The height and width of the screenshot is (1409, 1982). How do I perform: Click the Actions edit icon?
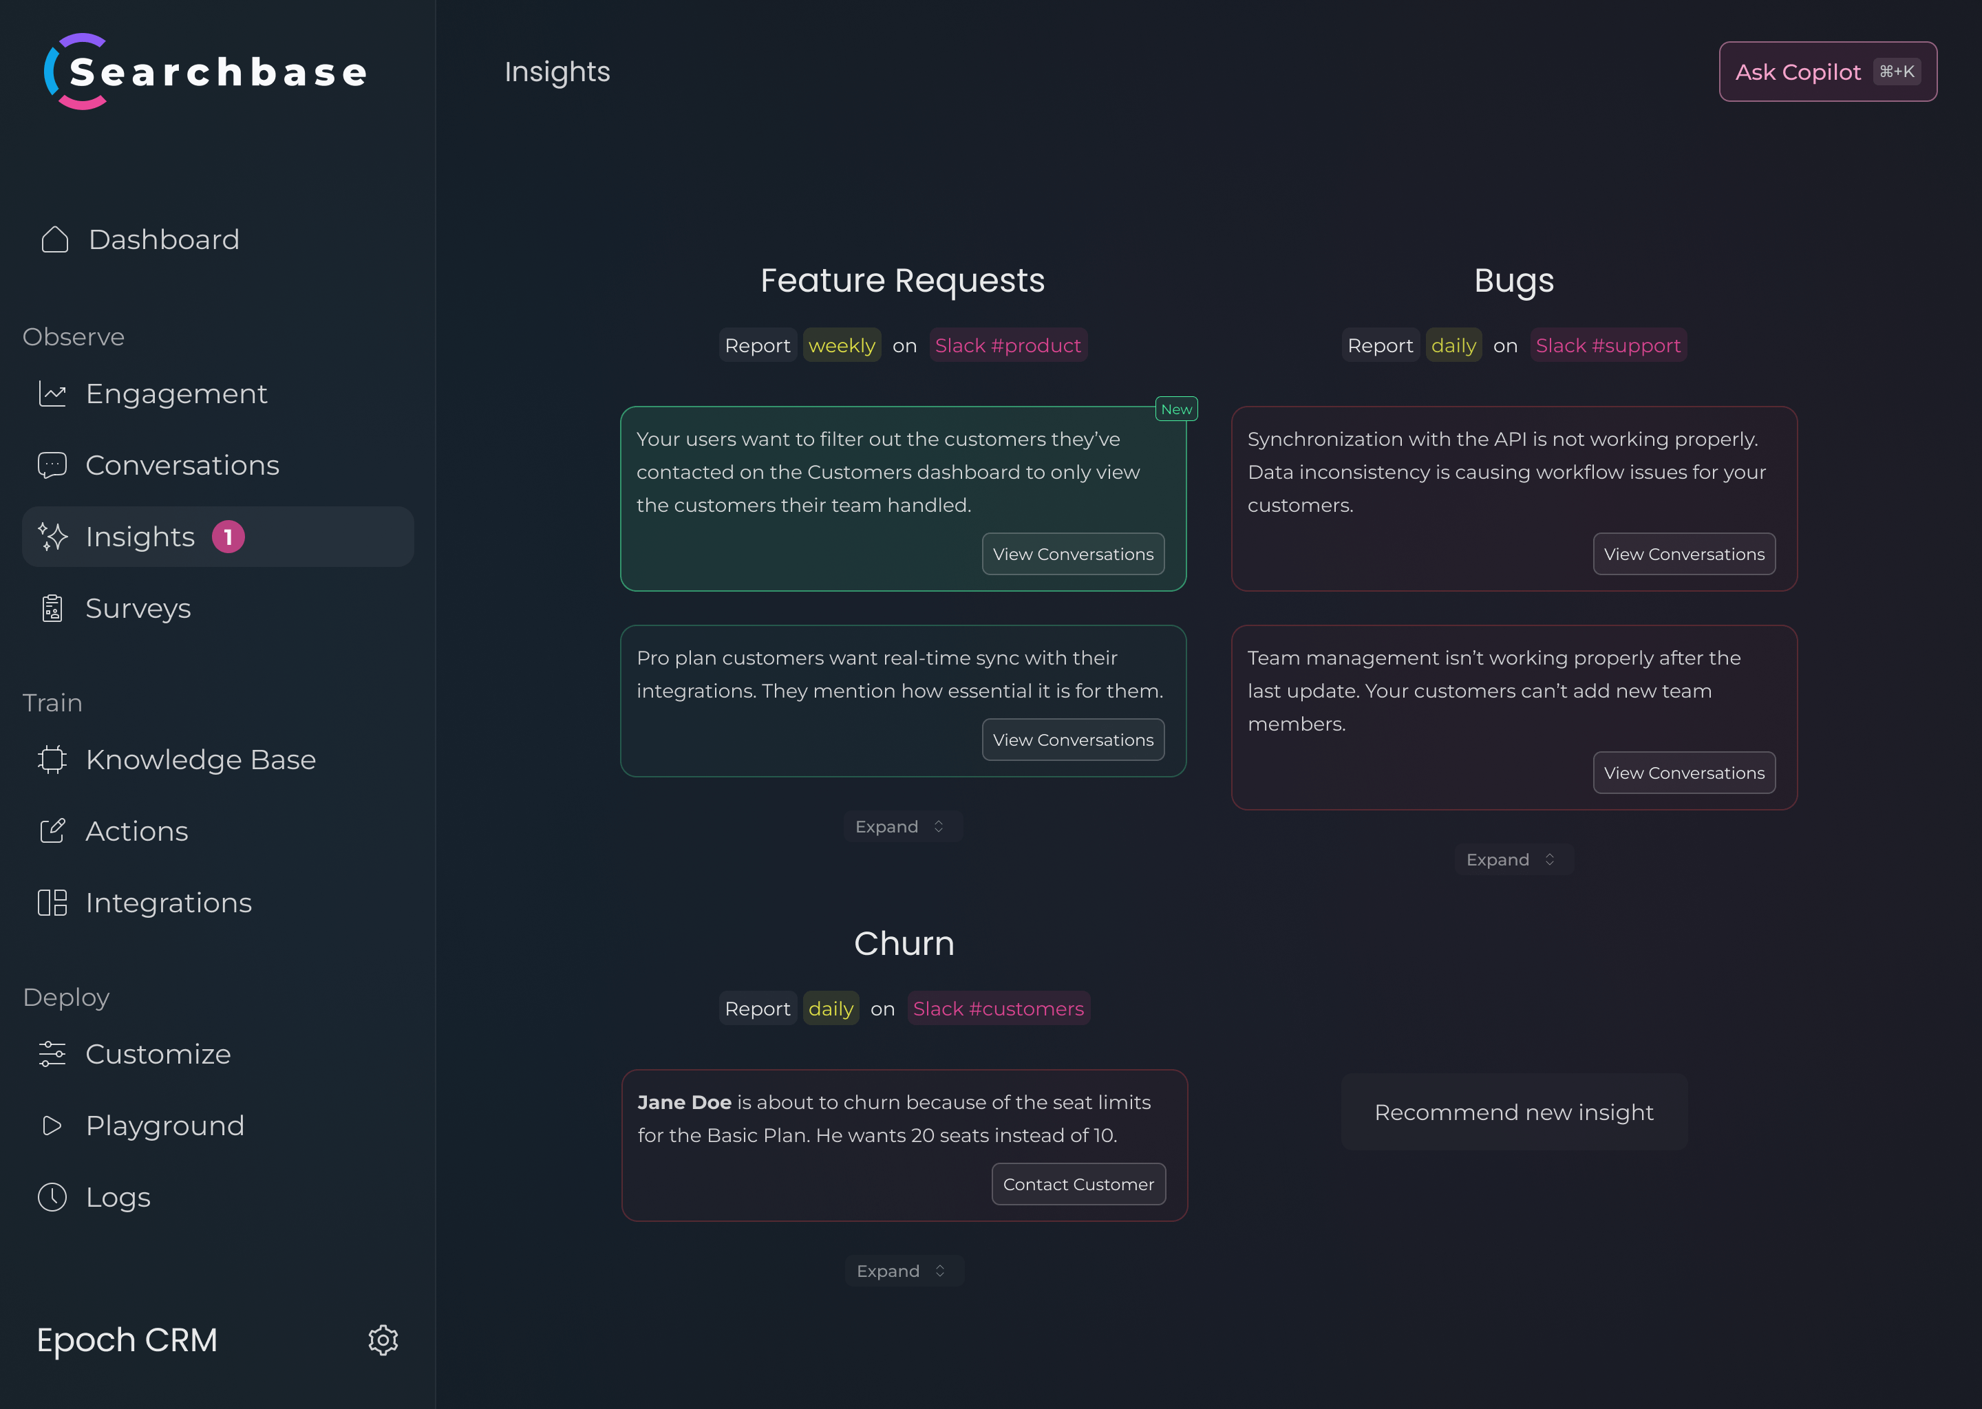[x=52, y=831]
